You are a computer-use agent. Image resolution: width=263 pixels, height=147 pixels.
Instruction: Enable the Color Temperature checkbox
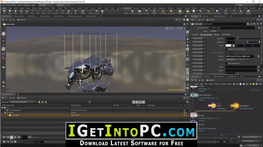pyautogui.click(x=226, y=49)
